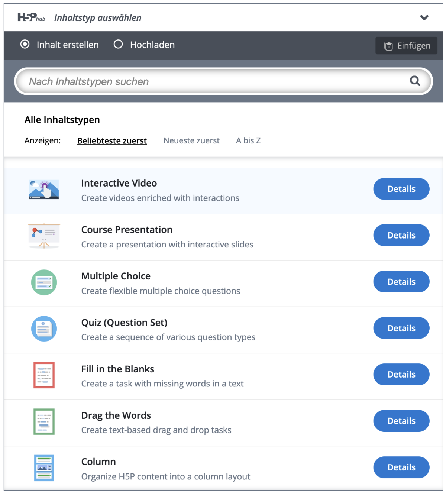The height and width of the screenshot is (495, 446).
Task: Open Details for Fill in the Blanks
Action: [x=401, y=374]
